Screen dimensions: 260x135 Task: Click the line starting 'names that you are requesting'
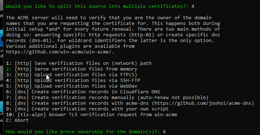click(113, 24)
